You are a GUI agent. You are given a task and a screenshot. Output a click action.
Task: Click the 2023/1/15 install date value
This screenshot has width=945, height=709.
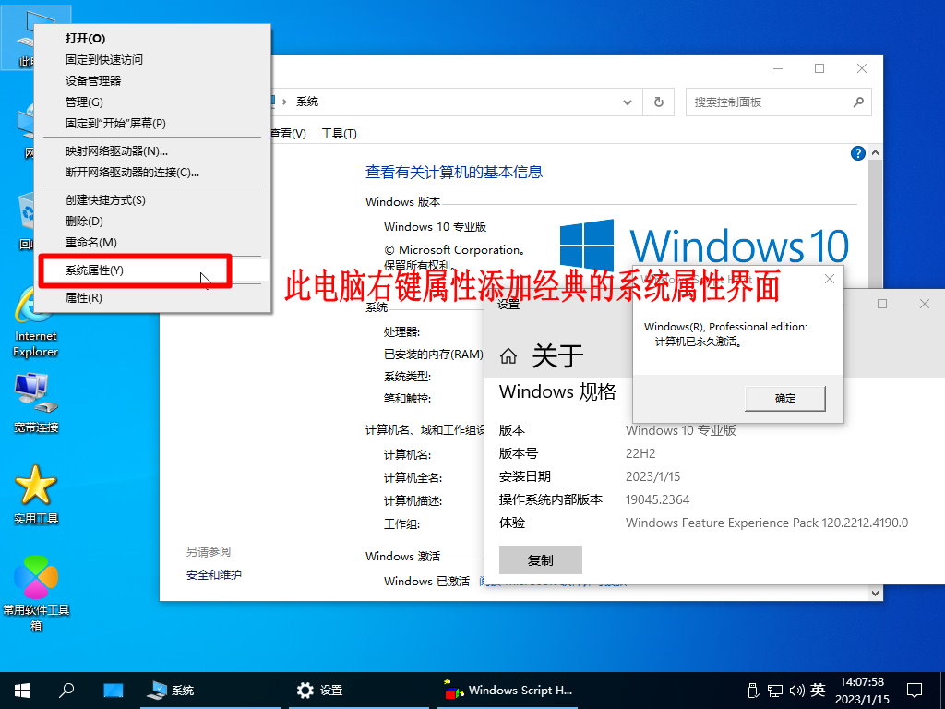652,476
